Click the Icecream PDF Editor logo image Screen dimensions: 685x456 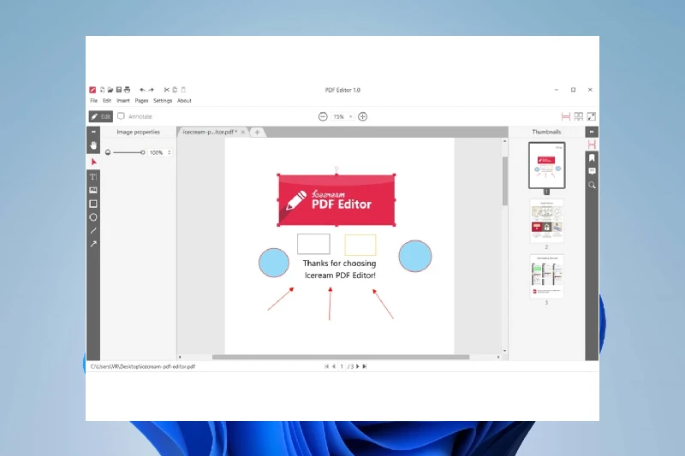[x=337, y=200]
